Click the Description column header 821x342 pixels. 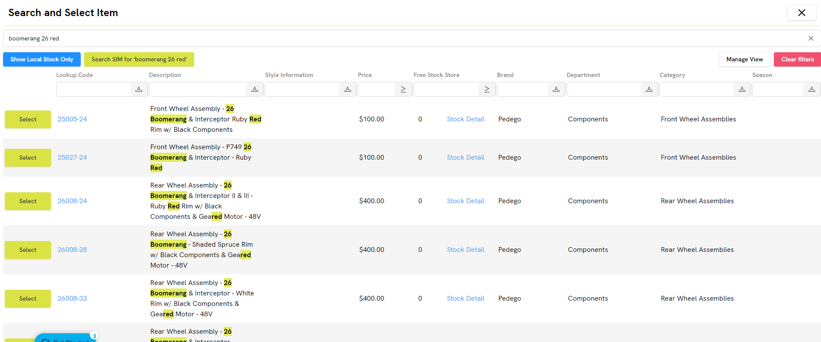pos(165,75)
